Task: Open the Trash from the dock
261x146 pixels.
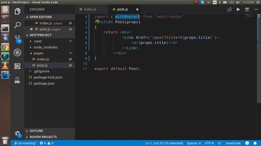Action: pyautogui.click(x=5, y=141)
